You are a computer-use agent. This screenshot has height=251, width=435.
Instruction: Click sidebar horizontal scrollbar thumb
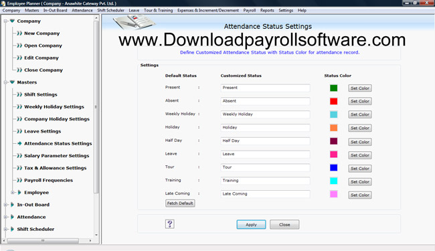coord(42,240)
